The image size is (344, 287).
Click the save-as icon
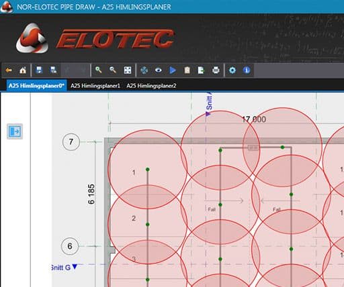[53, 70]
